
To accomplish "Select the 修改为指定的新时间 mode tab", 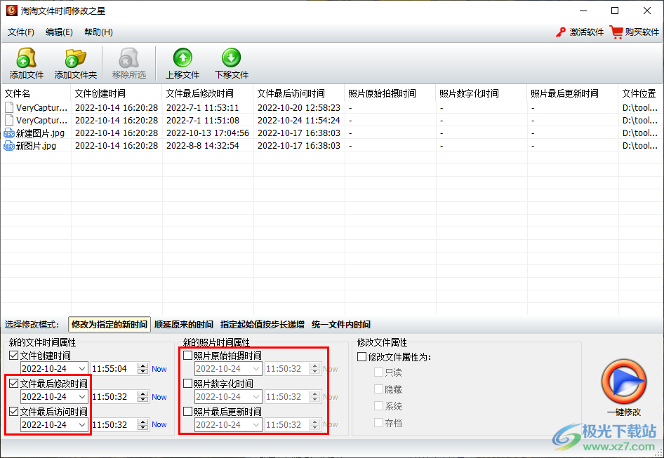I will click(x=109, y=325).
